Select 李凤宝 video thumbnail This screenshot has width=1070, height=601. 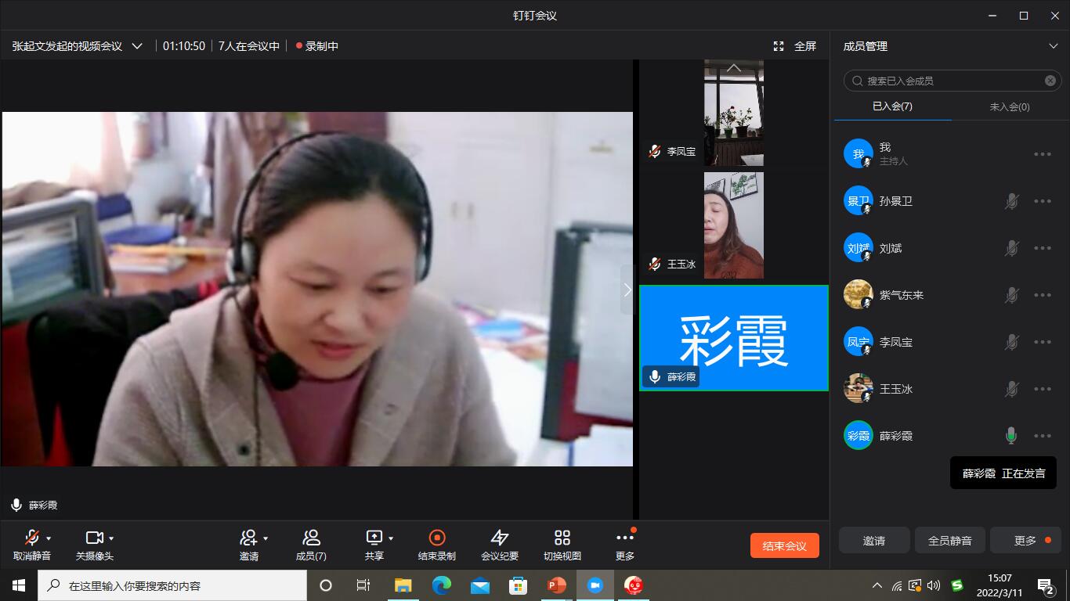pos(734,113)
